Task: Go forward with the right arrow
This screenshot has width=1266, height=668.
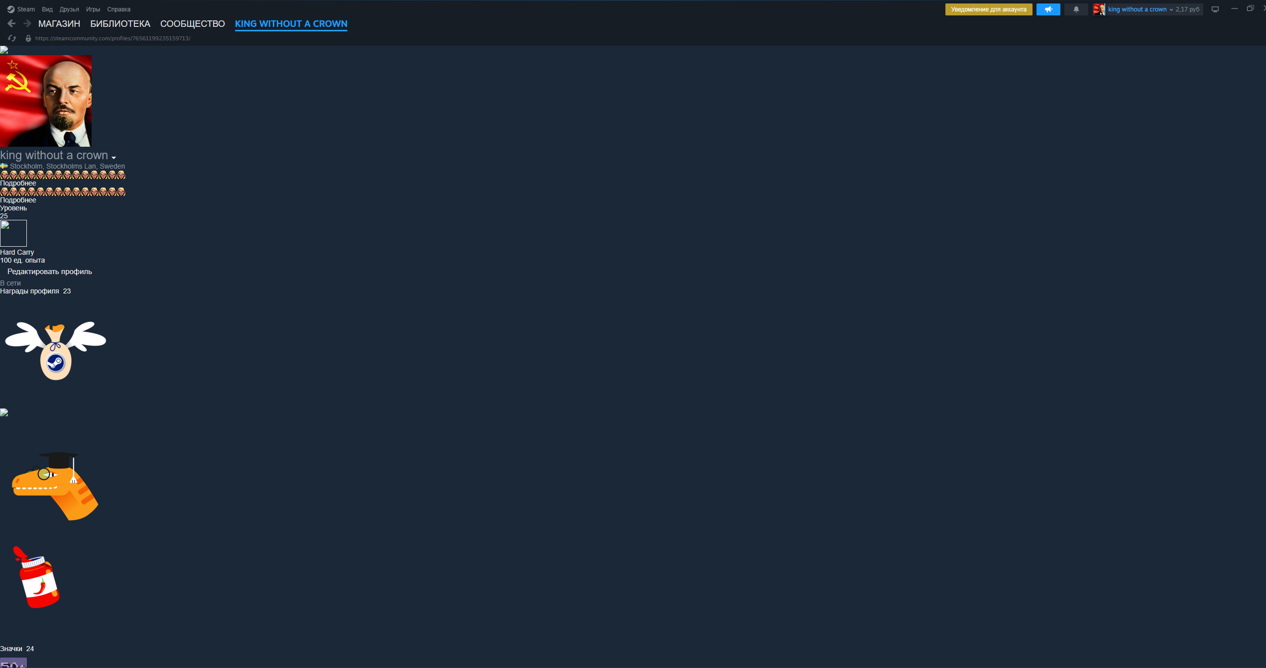Action: 27,23
